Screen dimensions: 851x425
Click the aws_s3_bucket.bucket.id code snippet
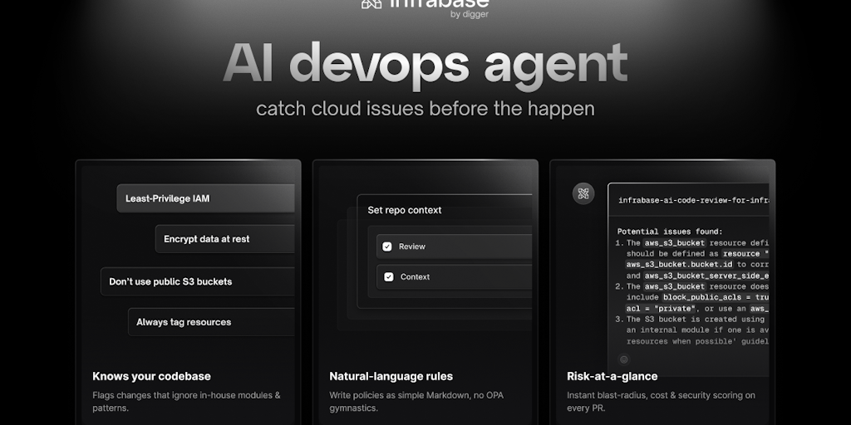pyautogui.click(x=680, y=265)
